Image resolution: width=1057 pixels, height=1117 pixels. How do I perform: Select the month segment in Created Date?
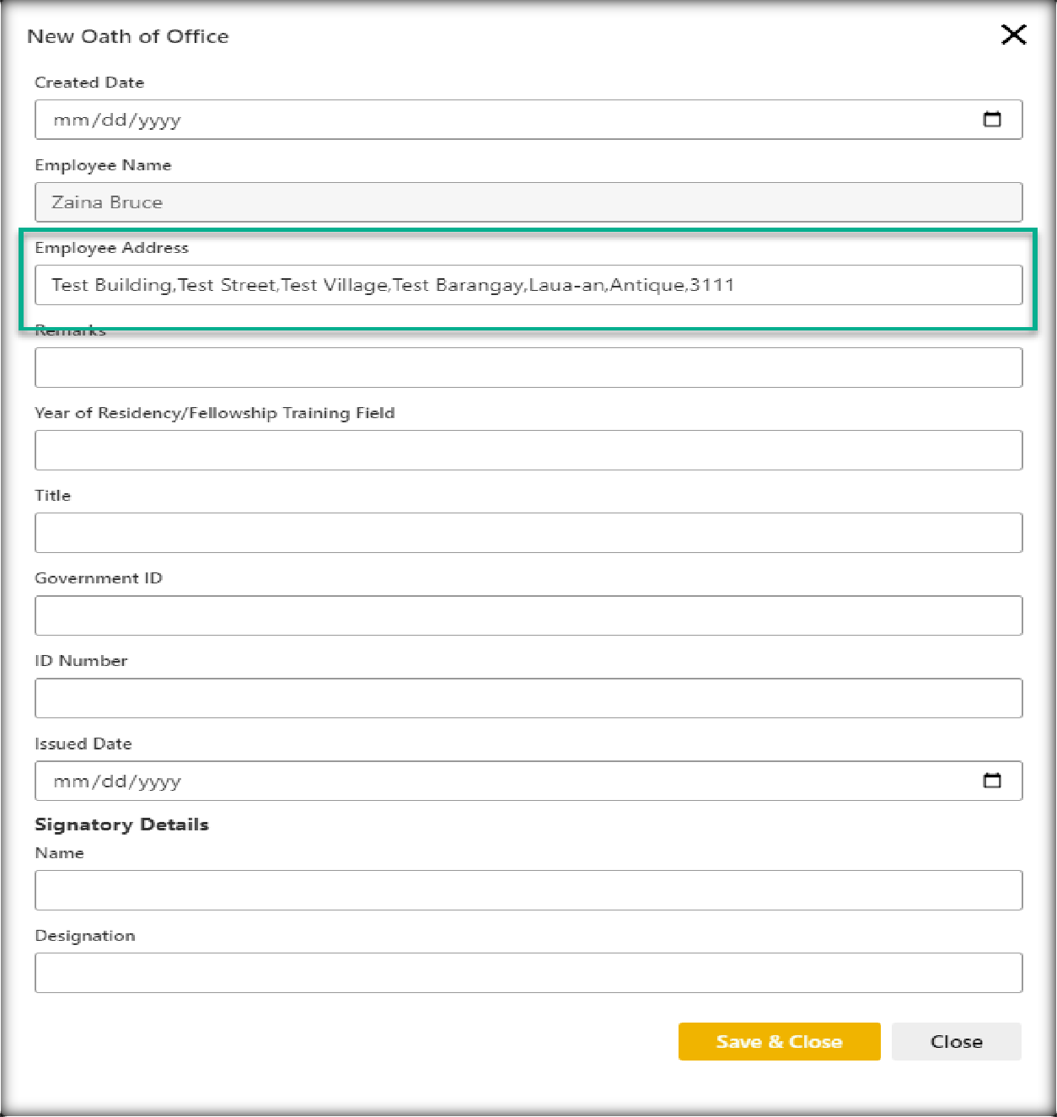point(71,121)
